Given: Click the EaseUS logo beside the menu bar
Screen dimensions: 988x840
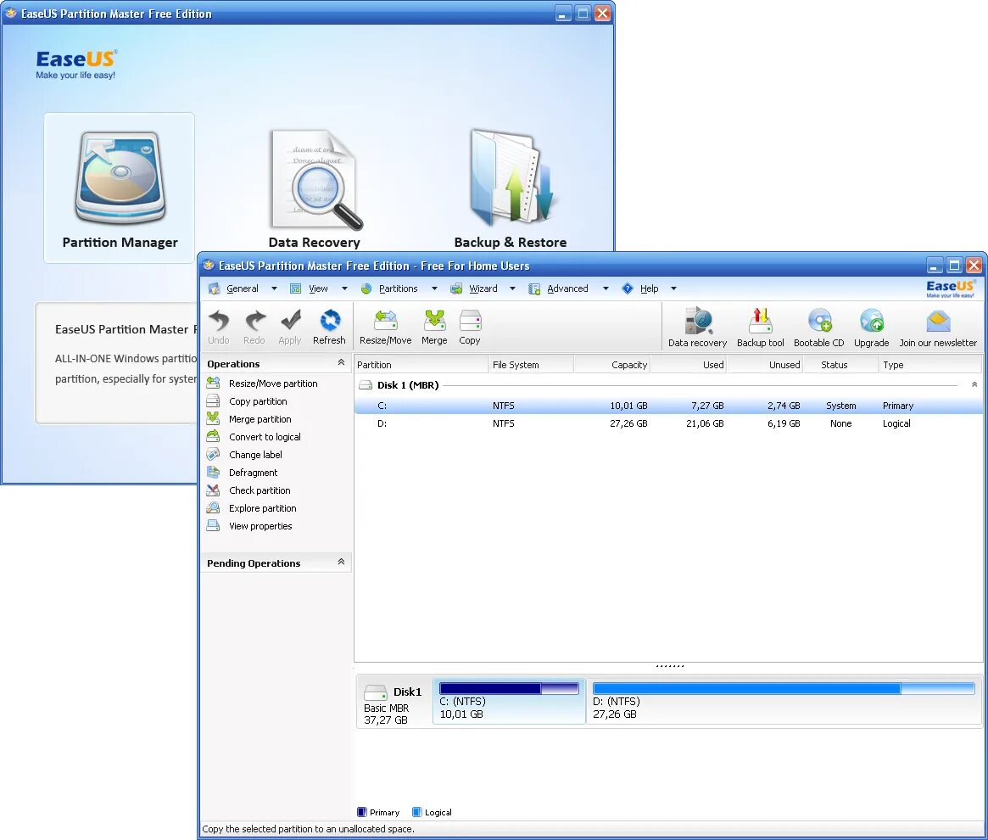Looking at the screenshot, I should (951, 288).
